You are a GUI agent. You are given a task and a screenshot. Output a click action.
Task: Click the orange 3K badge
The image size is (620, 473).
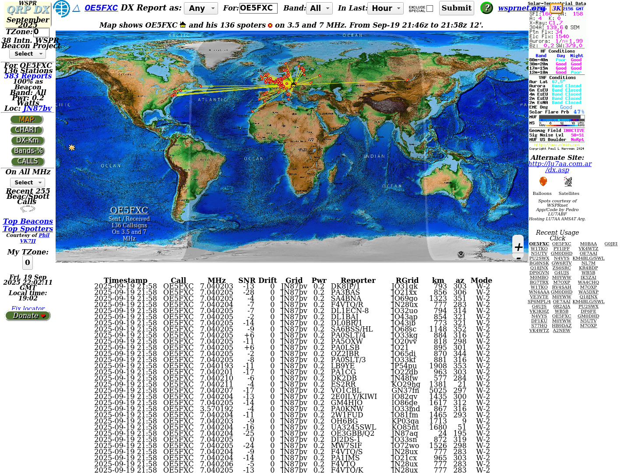click(x=556, y=8)
